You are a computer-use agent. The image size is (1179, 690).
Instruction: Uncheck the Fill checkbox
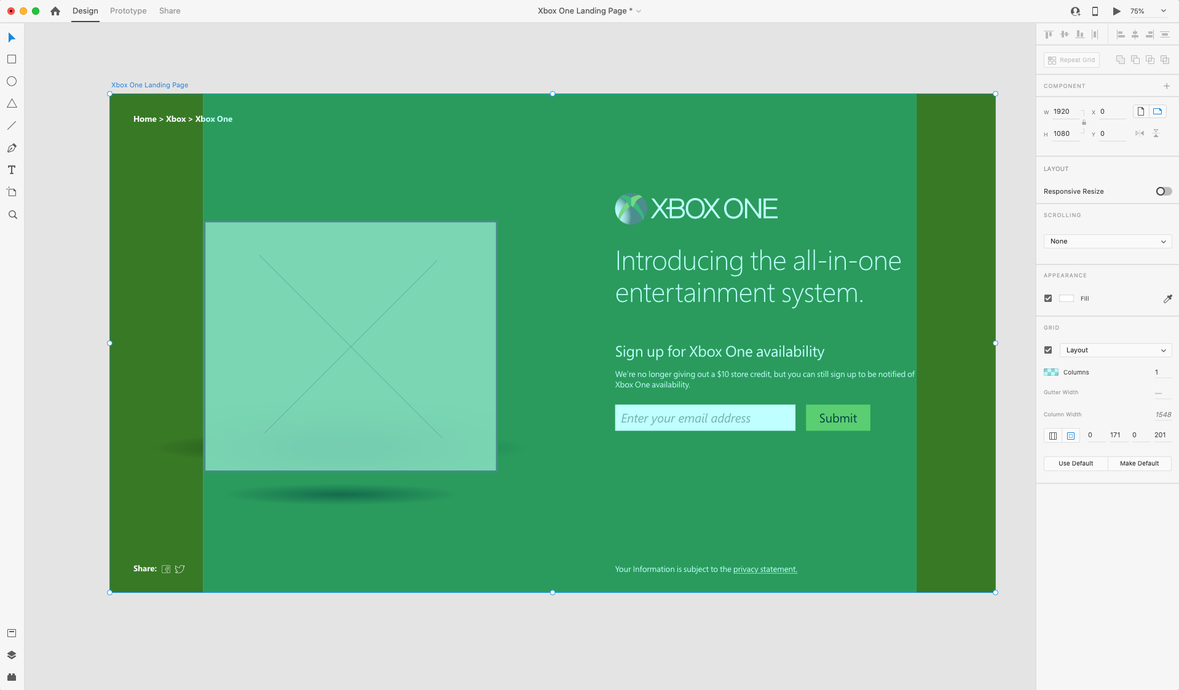(1048, 298)
